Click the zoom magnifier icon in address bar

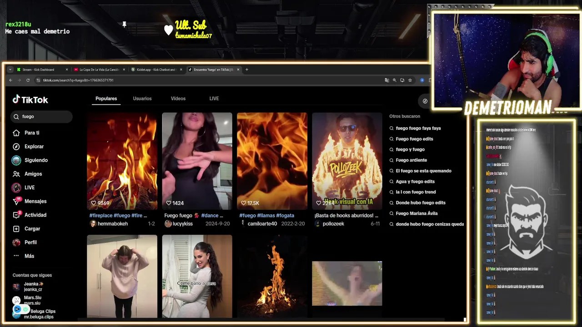(395, 80)
